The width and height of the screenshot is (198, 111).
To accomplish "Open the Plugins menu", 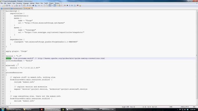I will 51,3.
